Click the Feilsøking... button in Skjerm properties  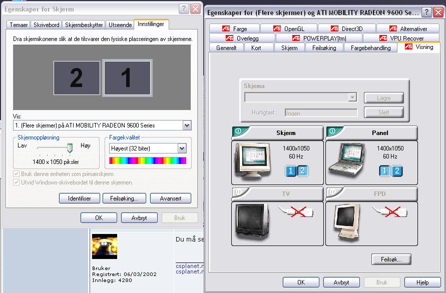pos(124,198)
